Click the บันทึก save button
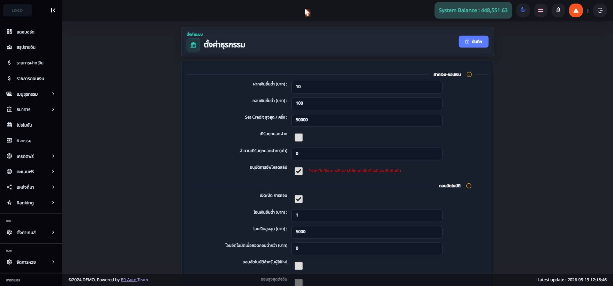Screen dimensions: 613x286 click(x=473, y=41)
